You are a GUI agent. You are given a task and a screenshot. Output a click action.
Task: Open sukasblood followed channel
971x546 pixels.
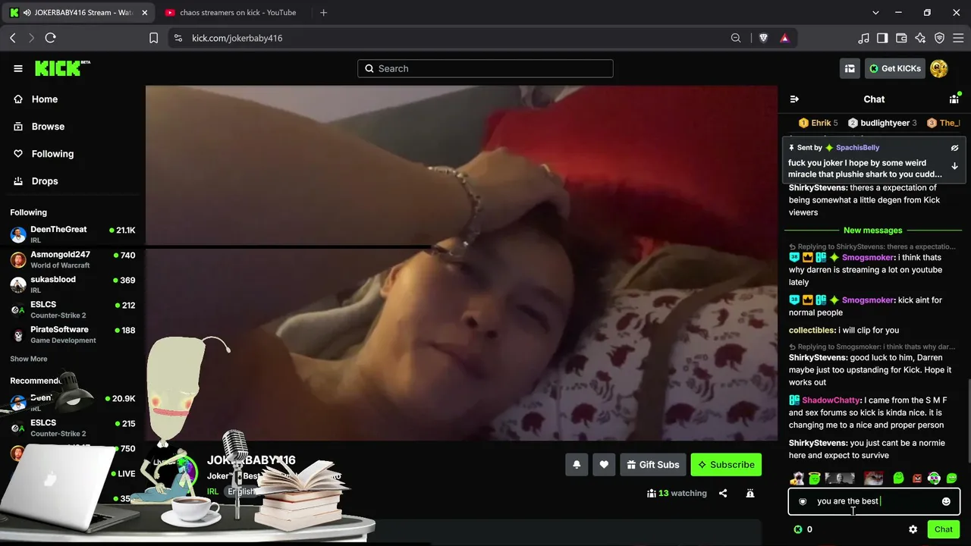(73, 284)
